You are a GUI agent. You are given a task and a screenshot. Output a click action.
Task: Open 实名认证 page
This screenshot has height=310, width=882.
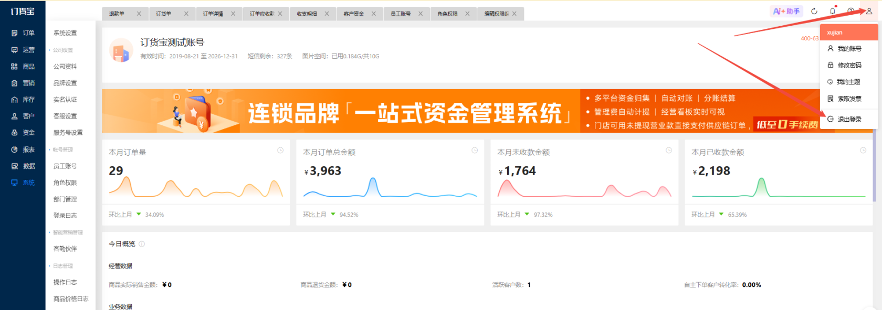(x=65, y=100)
